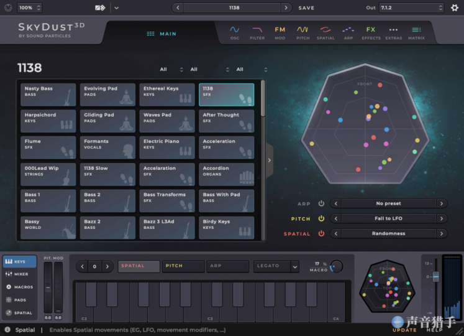Select the Mixer view in sidebar

coord(19,274)
